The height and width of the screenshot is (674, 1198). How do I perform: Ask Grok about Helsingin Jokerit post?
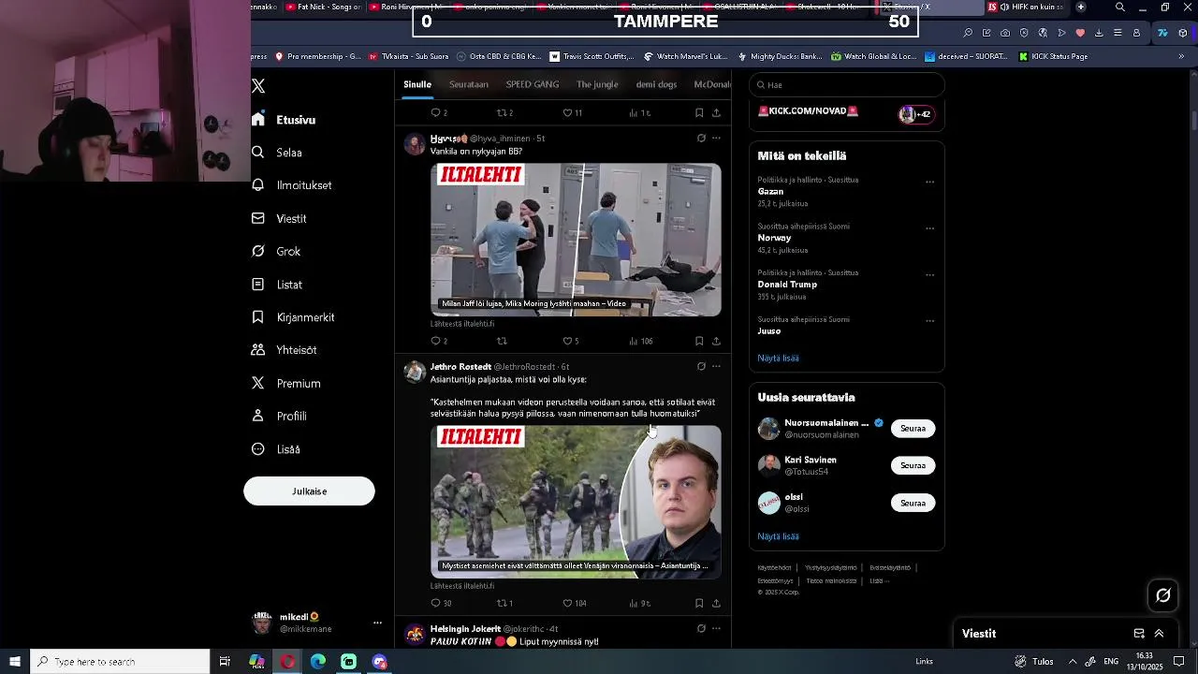point(701,629)
